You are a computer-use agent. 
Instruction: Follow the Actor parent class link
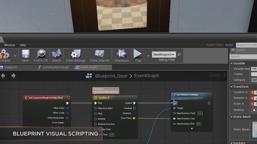point(229,45)
